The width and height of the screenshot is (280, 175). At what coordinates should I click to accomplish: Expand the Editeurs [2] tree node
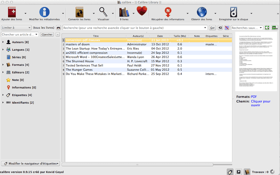coord(3,72)
